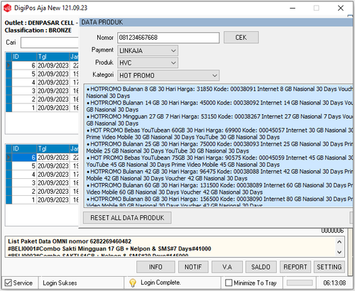Click the V.A button
Viewport: 355px width, 291px height.
click(x=227, y=267)
